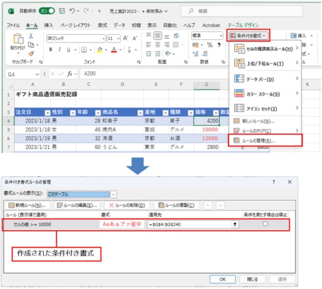
Task: Click the Excel save icon in title bar
Action: click(62, 11)
